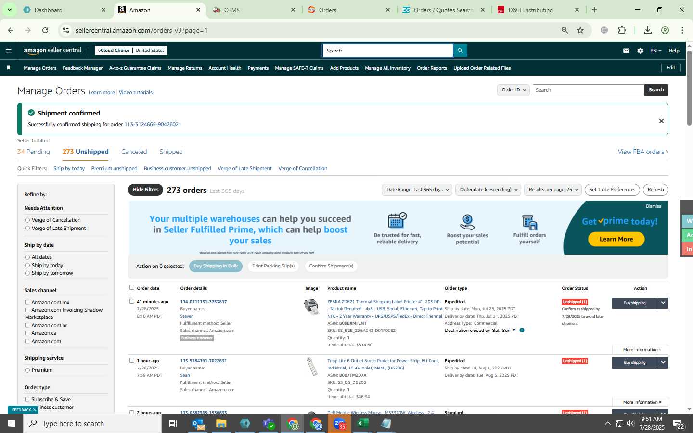Switch to the OTMS browser tab
Screen dimensions: 693x433
coord(254,10)
